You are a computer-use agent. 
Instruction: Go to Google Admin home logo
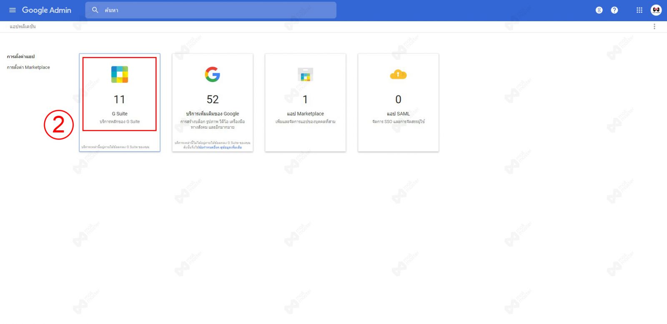click(47, 10)
